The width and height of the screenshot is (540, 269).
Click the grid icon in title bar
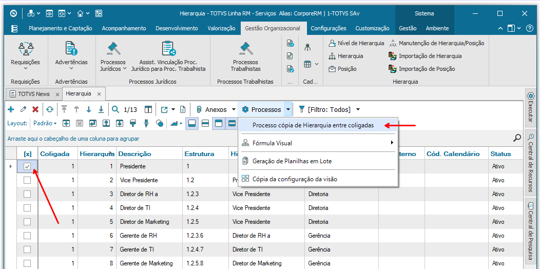[99, 13]
